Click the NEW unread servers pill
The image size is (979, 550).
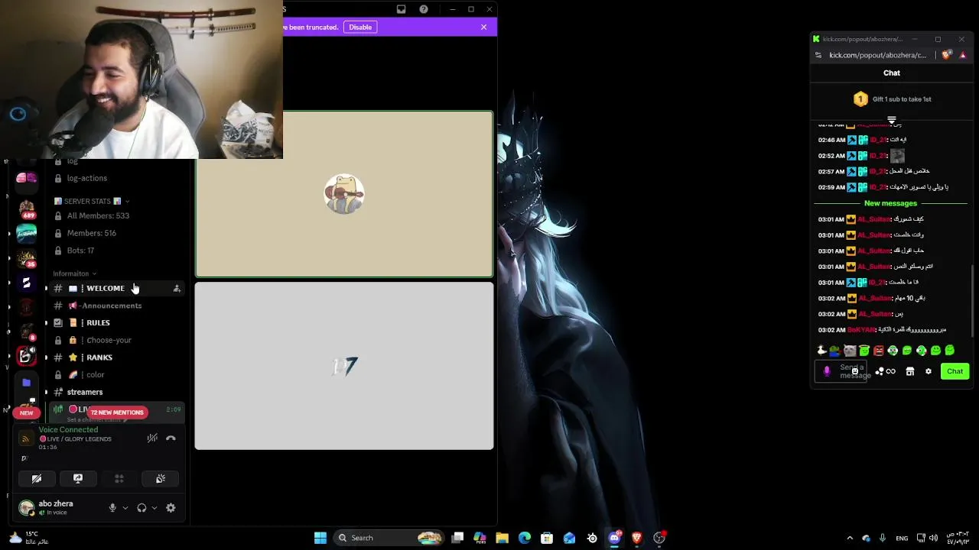26,412
